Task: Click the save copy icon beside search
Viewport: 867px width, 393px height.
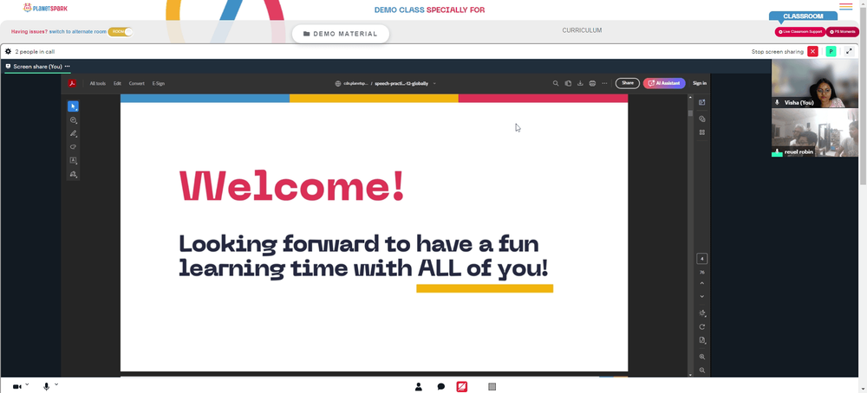Action: click(568, 83)
